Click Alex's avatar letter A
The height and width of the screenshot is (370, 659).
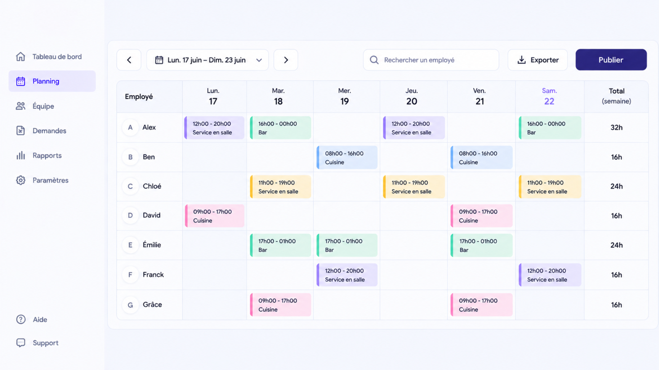130,127
